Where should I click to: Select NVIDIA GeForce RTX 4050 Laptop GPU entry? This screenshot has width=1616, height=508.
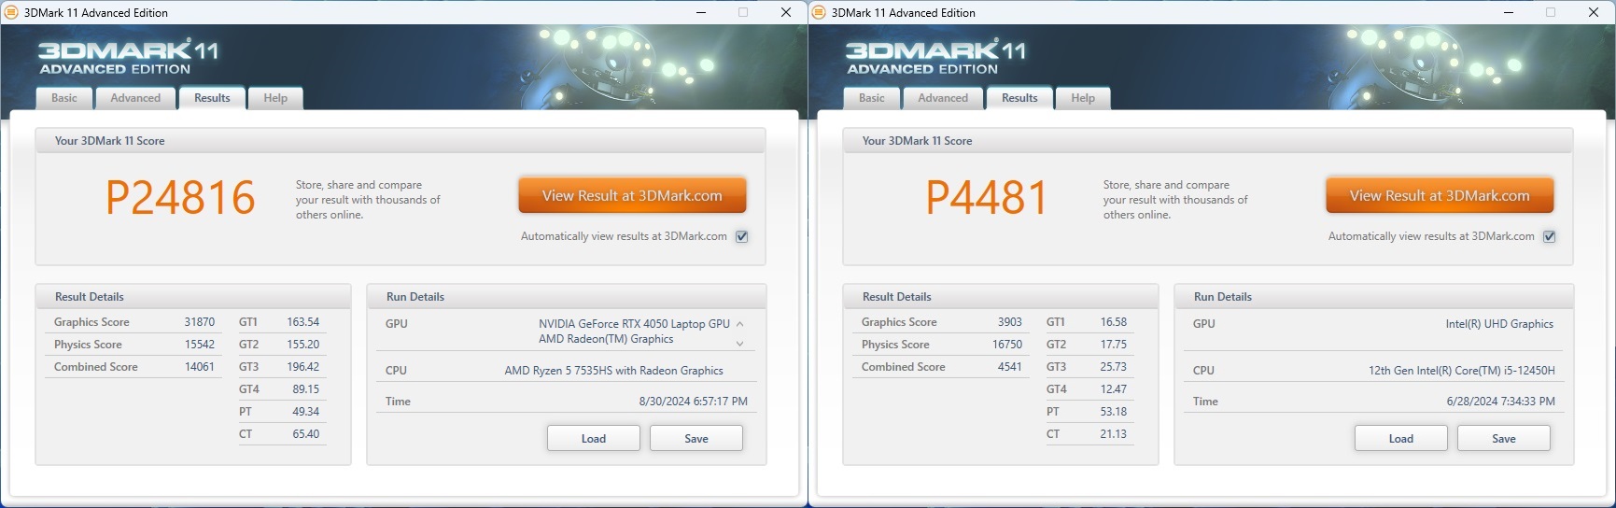pos(634,324)
